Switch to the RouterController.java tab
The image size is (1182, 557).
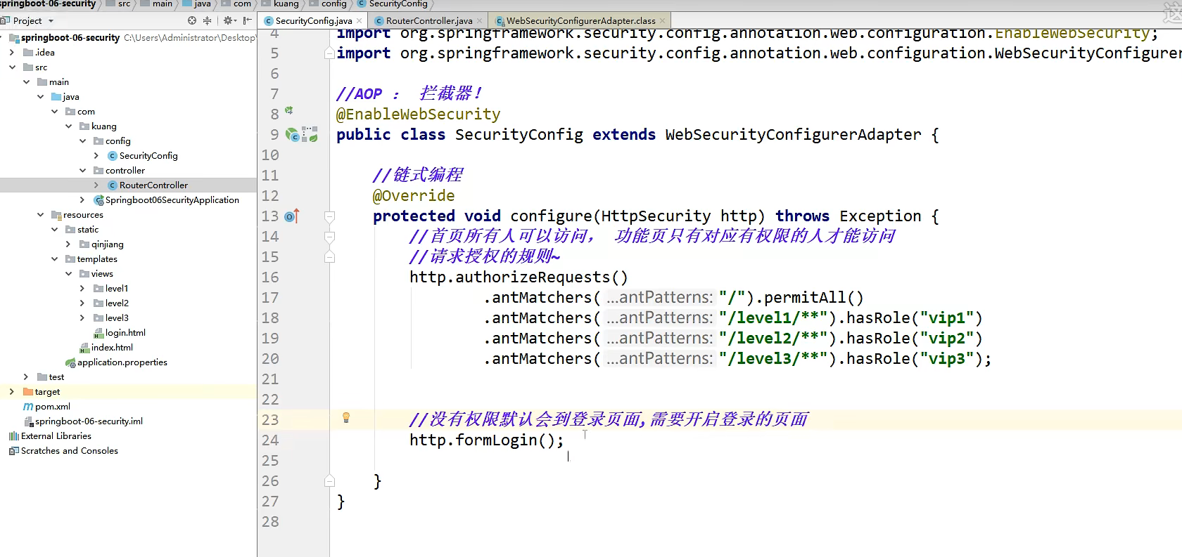[428, 21]
